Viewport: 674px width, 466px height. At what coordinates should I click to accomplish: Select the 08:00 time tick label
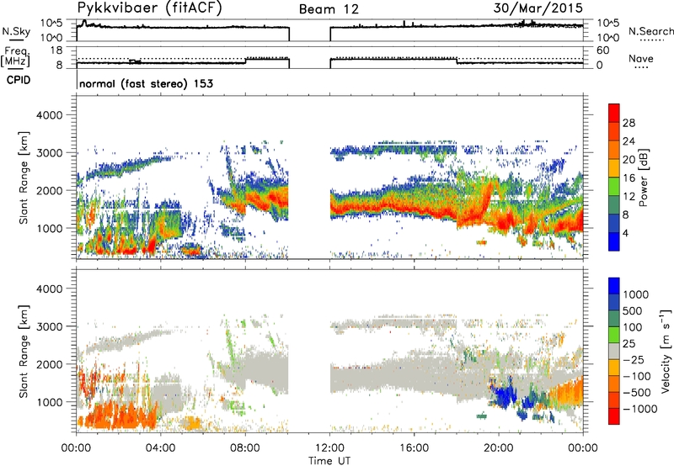click(245, 448)
